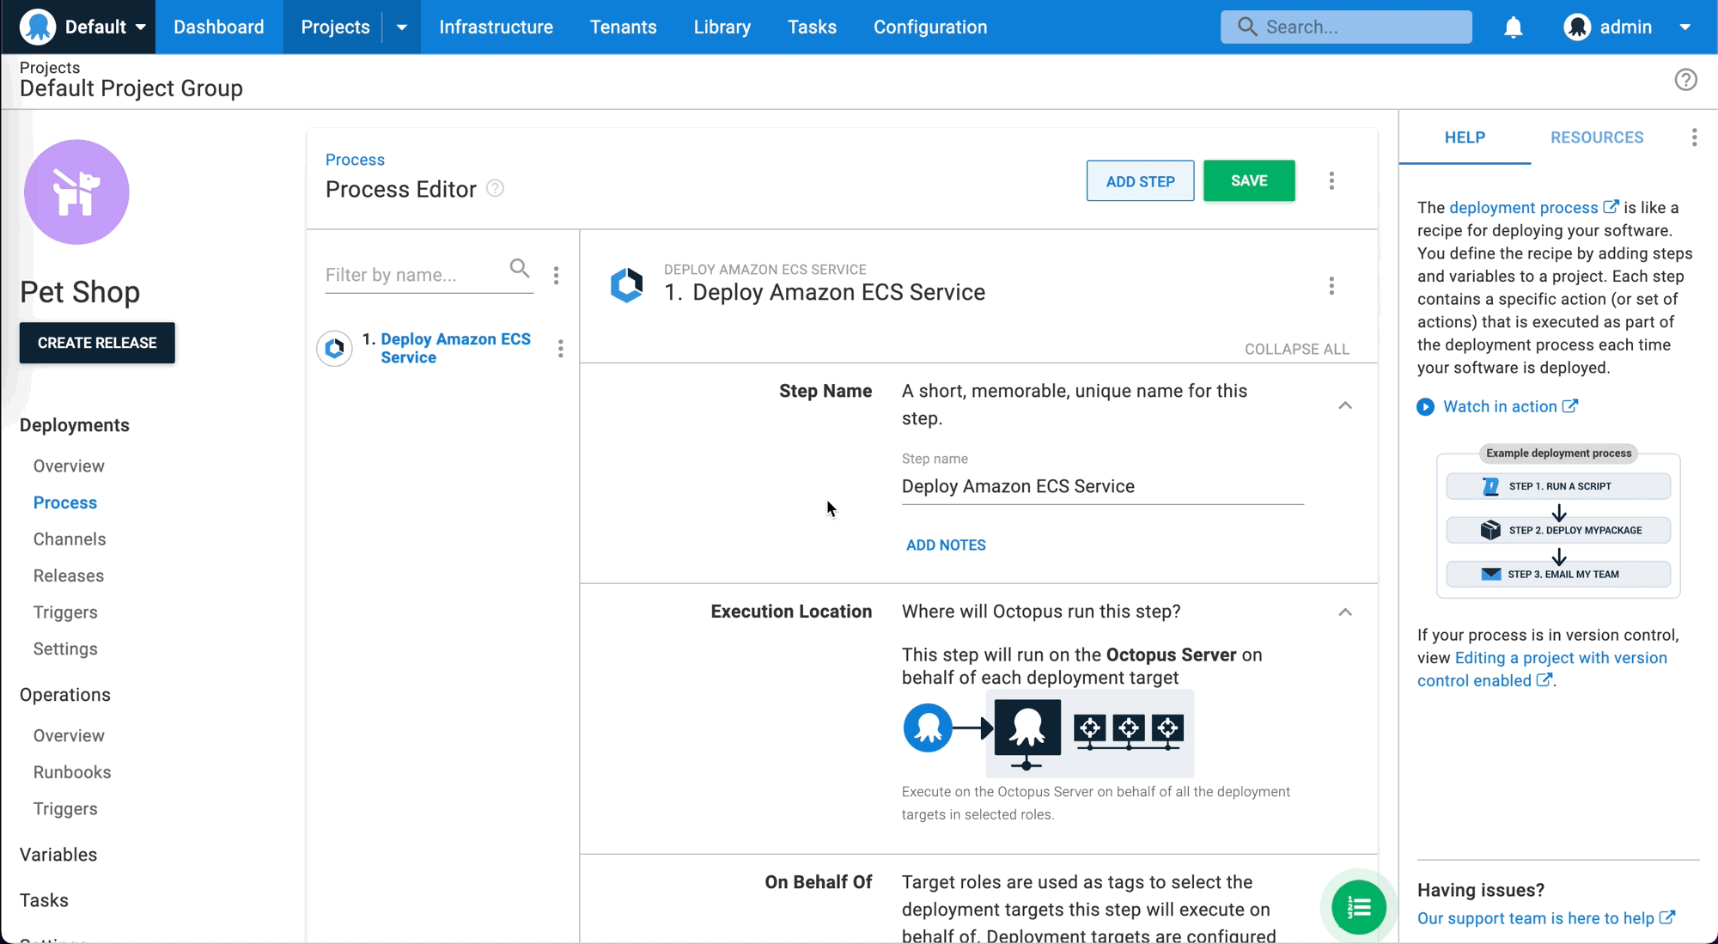This screenshot has height=944, width=1718.
Task: Open Our support team is here link
Action: click(x=1545, y=918)
